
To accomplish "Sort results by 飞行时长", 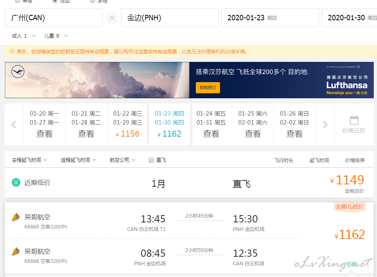I will 284,161.
